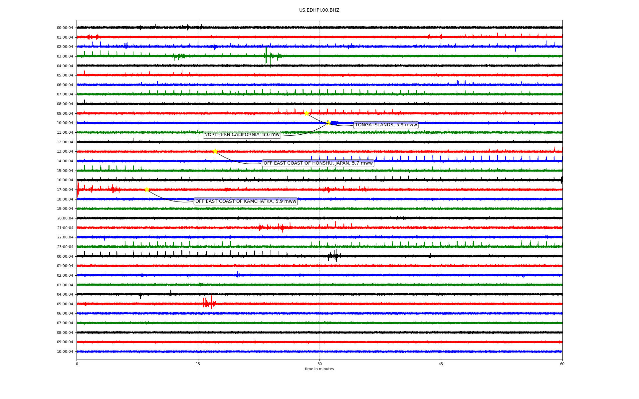
Task: Click the star marker on the 10:00:04 trace
Action: (x=328, y=123)
